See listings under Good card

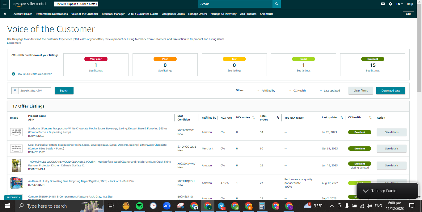(x=303, y=71)
